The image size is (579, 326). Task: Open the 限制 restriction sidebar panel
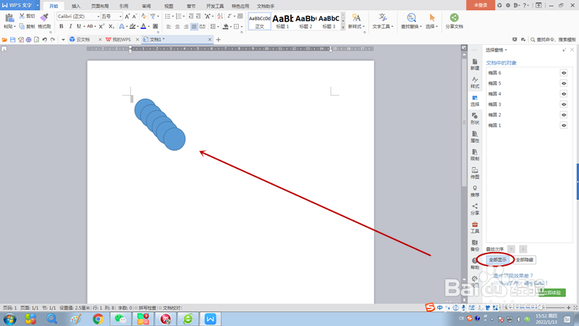point(475,155)
